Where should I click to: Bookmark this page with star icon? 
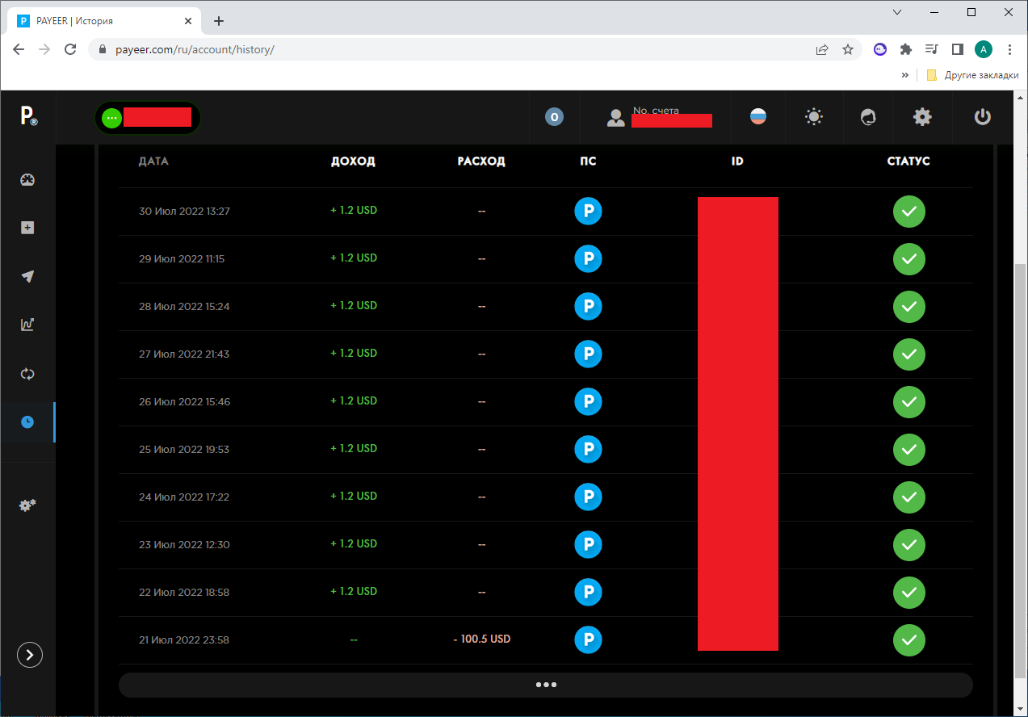(848, 49)
